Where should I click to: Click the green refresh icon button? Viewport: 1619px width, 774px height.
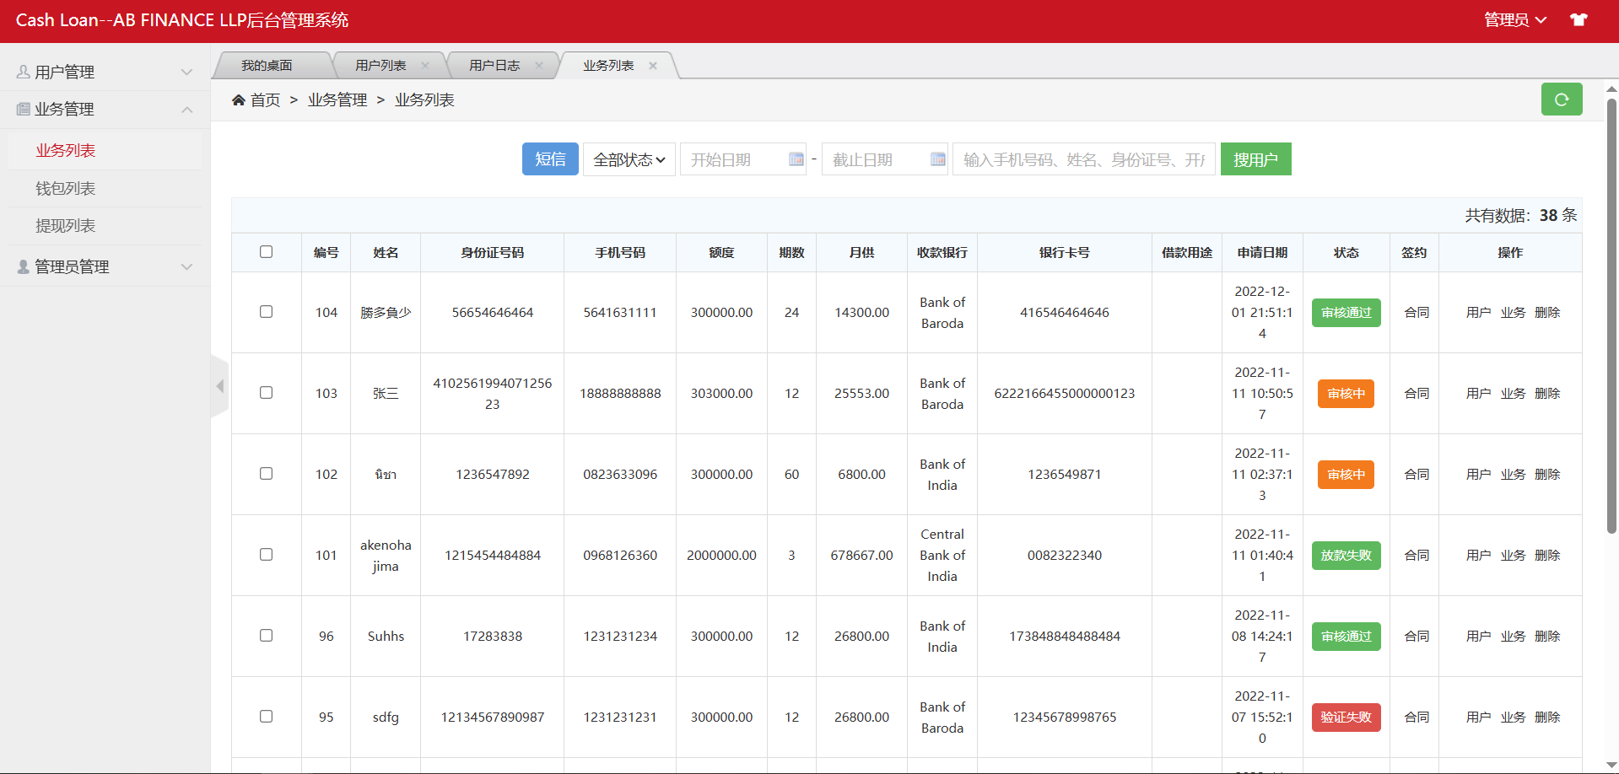click(1561, 99)
